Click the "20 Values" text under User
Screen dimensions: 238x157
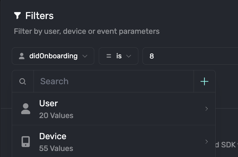pyautogui.click(x=56, y=116)
